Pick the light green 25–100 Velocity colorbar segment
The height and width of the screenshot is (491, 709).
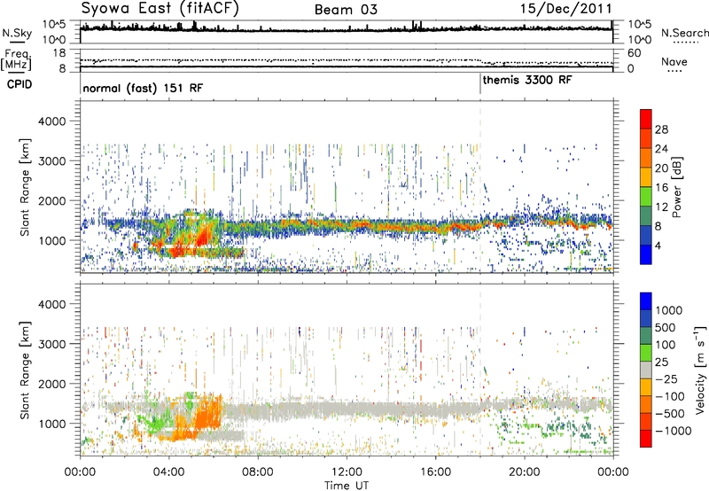coord(646,353)
